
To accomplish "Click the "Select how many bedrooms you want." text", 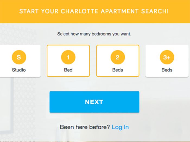I will pos(94,34).
